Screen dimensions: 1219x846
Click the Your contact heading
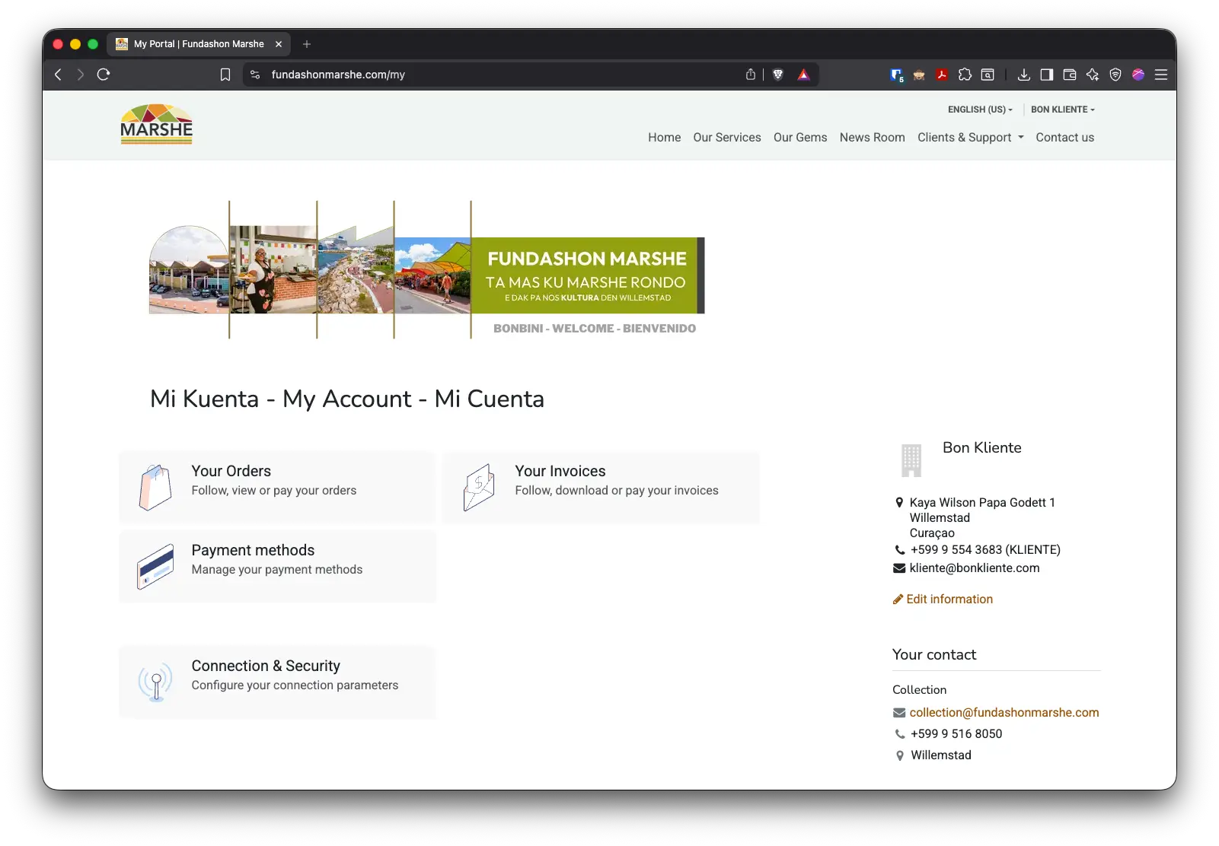click(x=934, y=655)
